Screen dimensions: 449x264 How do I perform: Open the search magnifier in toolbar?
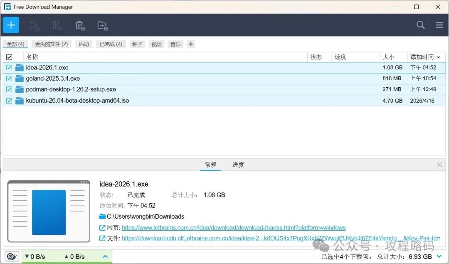[x=420, y=25]
